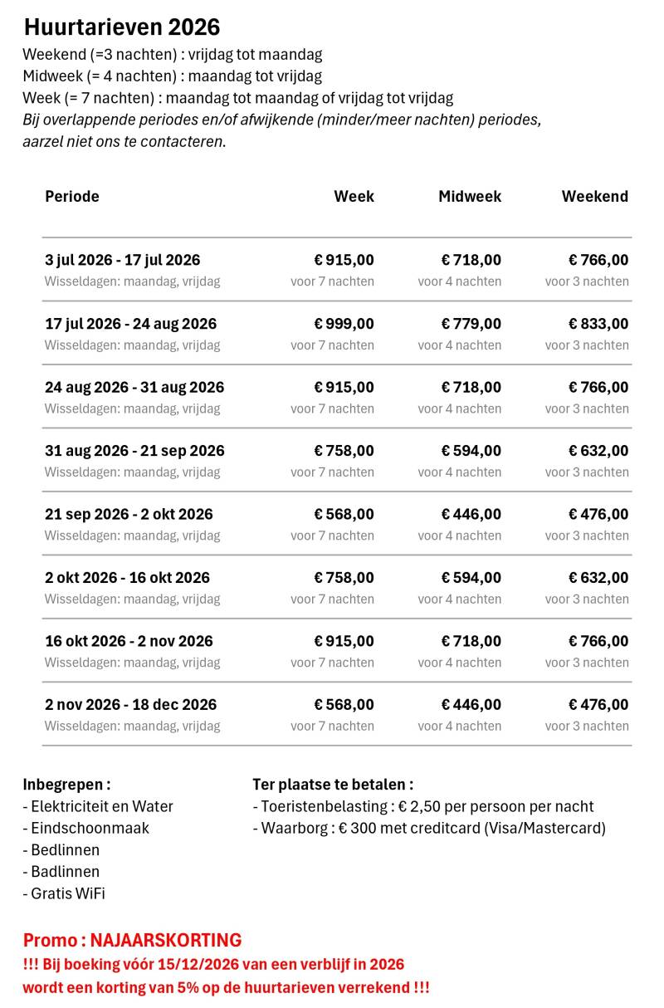Click the 2 nov 2026 - 18 dec 2026 period
The height and width of the screenshot is (1008, 664).
pos(130,704)
